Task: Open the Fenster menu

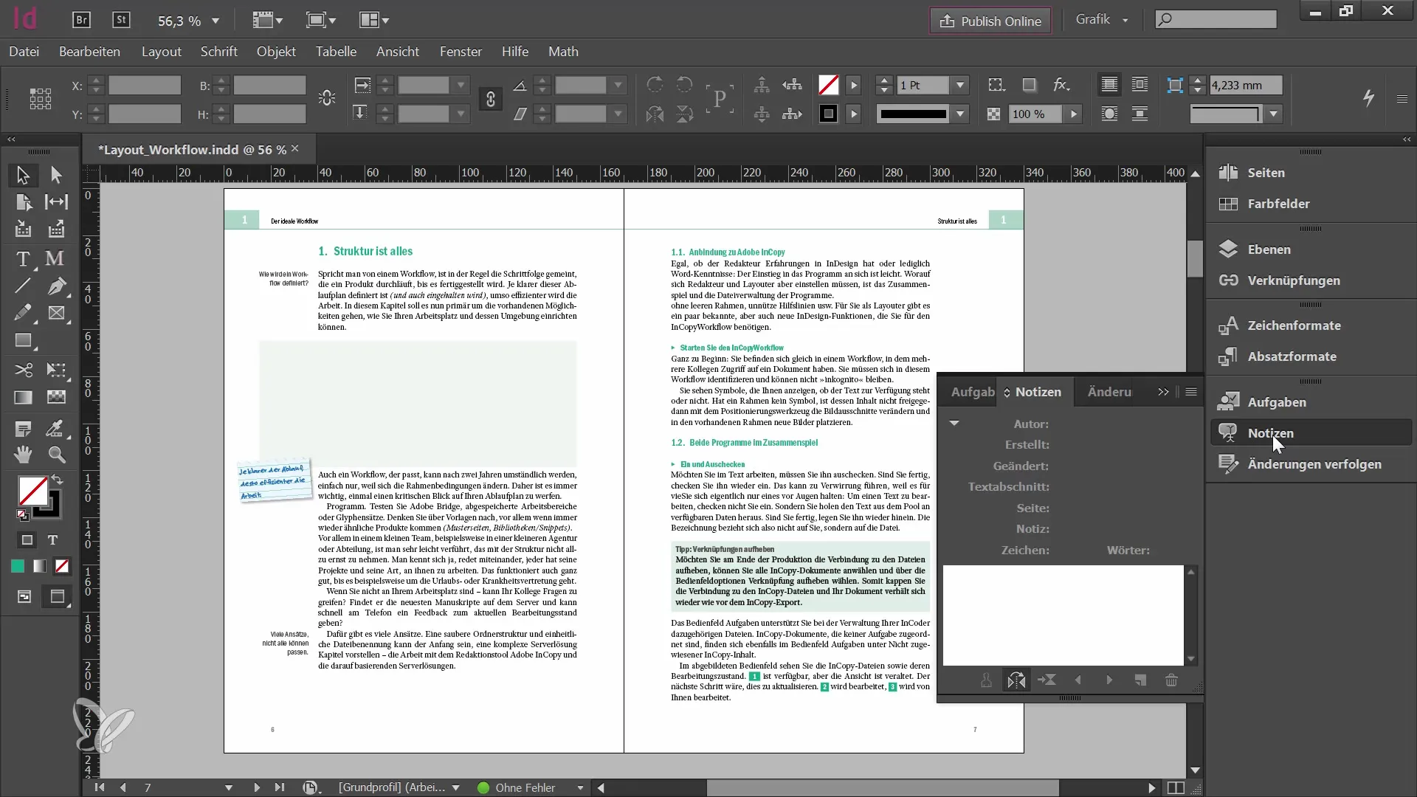Action: coord(461,52)
